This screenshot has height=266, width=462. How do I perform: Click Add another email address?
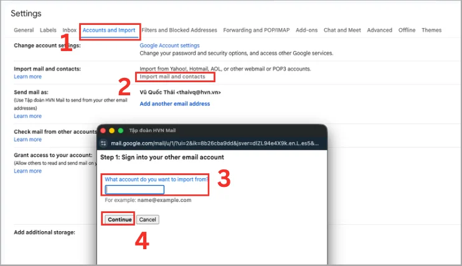pyautogui.click(x=175, y=104)
